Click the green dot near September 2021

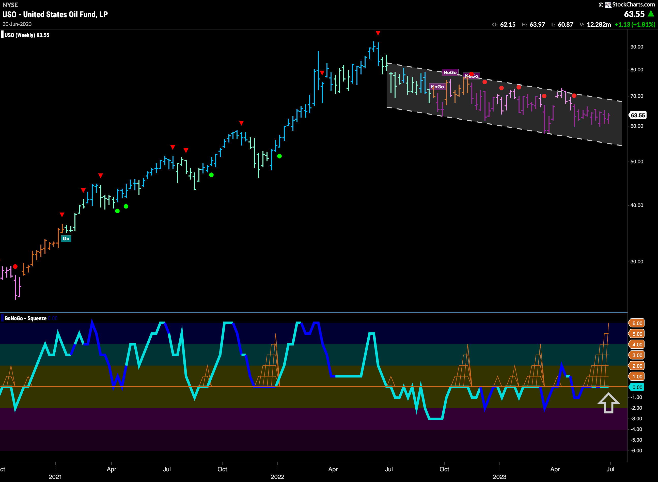click(211, 175)
